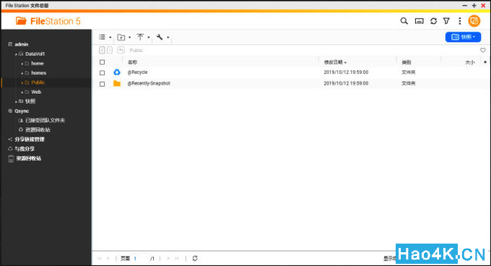Open the three-dot more settings menu
The height and width of the screenshot is (266, 491).
460,21
